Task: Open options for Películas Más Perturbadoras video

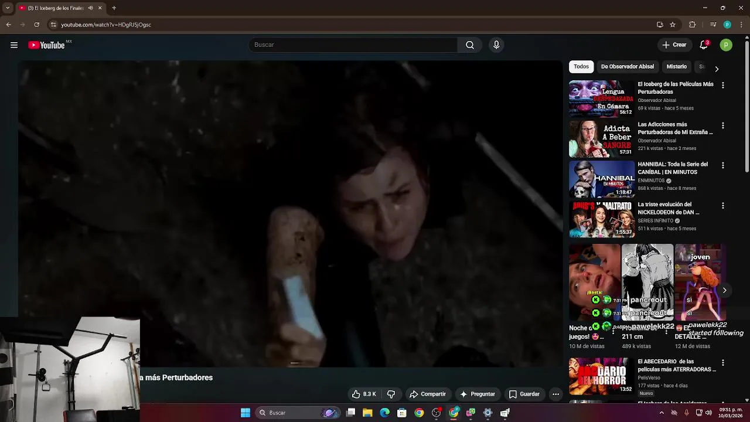Action: [x=722, y=86]
